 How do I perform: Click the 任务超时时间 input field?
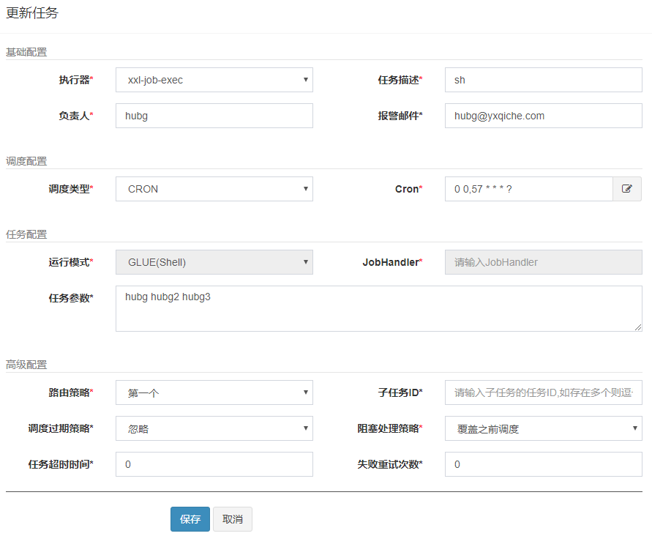pyautogui.click(x=214, y=464)
